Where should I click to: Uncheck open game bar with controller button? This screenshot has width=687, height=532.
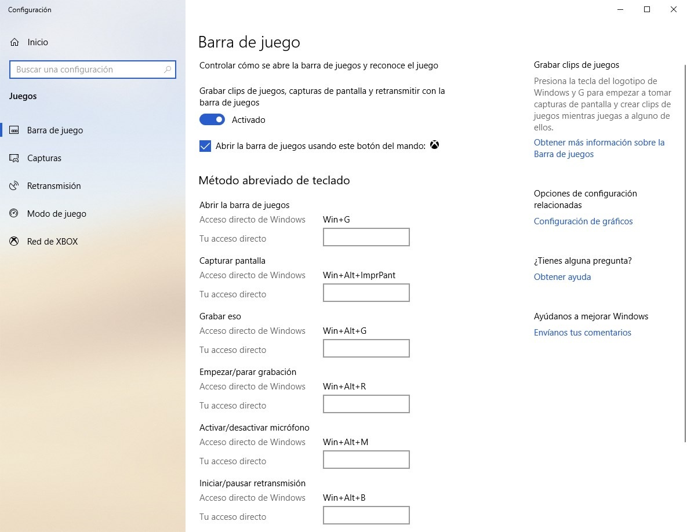pos(205,146)
